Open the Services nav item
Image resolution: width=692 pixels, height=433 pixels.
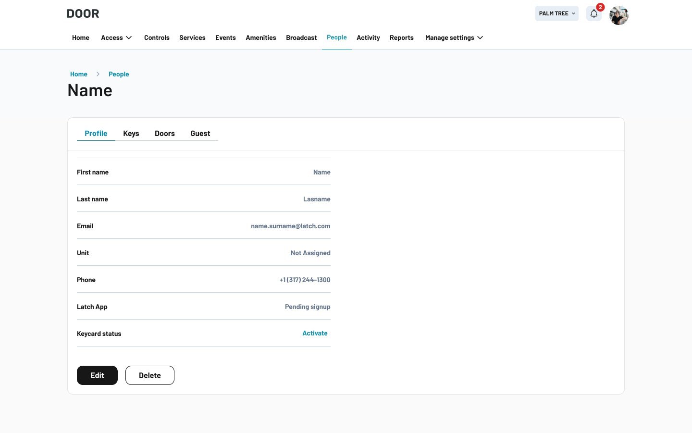(192, 37)
